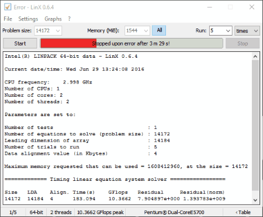Image resolution: width=263 pixels, height=217 pixels.
Task: Click the vertical scrollbar thumb in log
Action: [255, 125]
